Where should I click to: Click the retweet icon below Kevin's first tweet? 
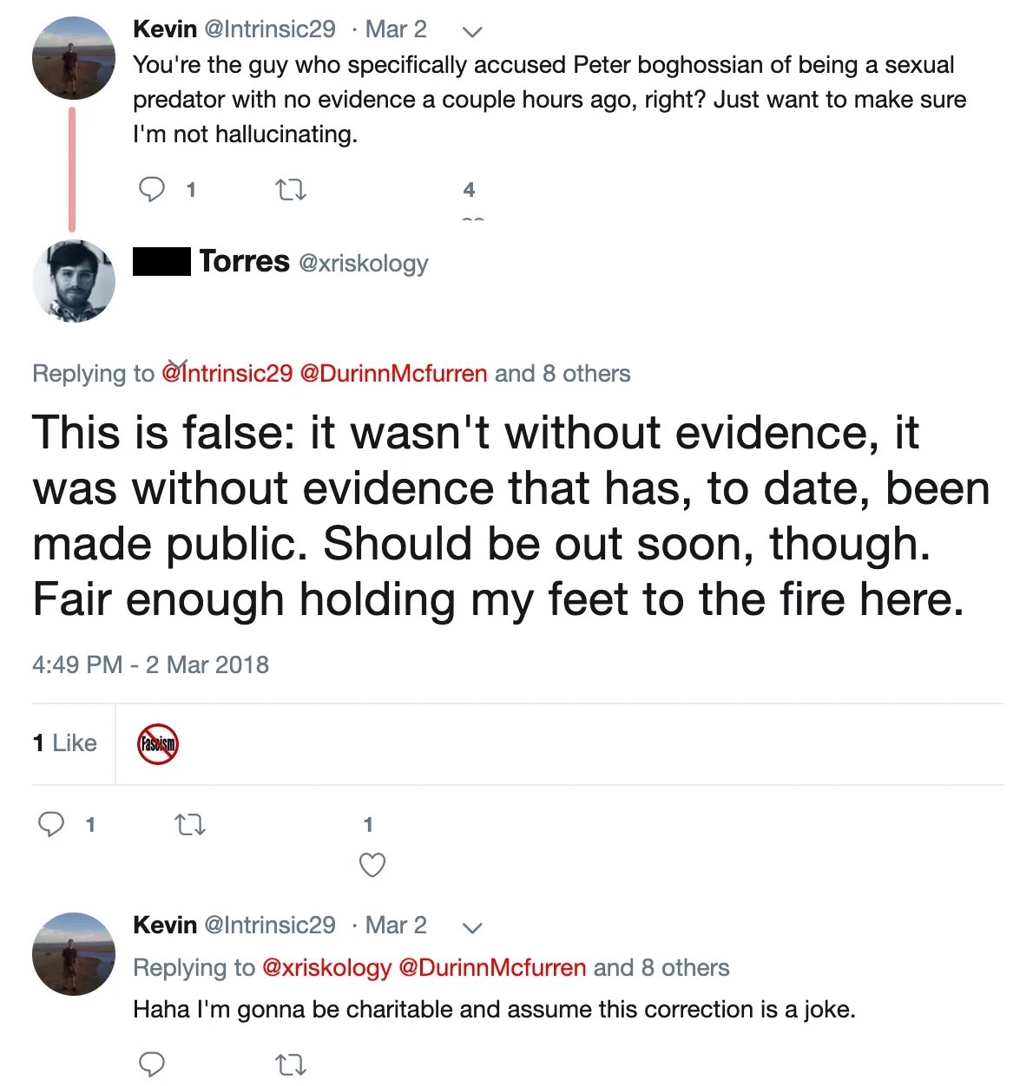[291, 187]
